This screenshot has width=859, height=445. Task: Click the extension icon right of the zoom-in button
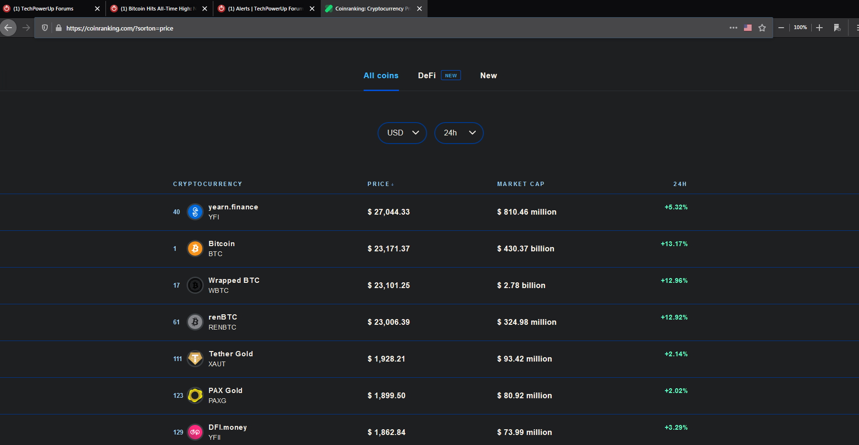pos(837,28)
